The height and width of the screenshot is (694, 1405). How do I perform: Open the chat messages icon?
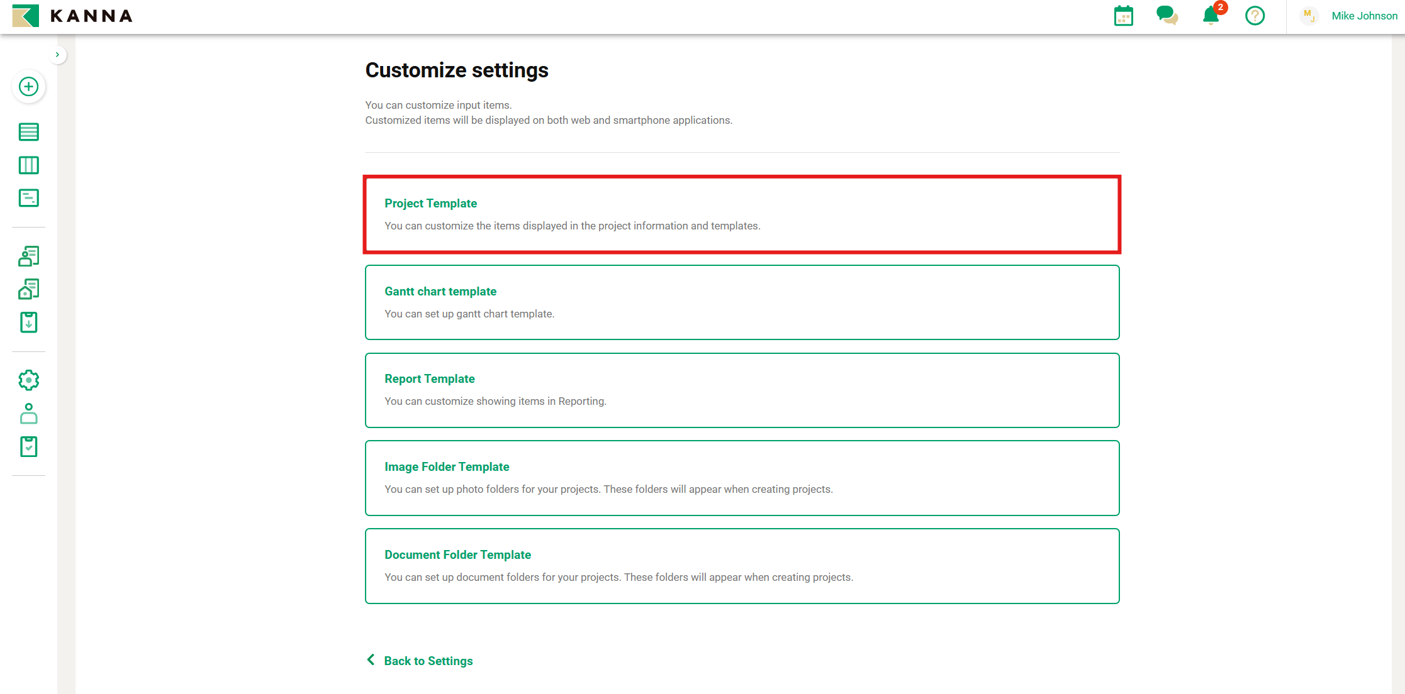1167,16
